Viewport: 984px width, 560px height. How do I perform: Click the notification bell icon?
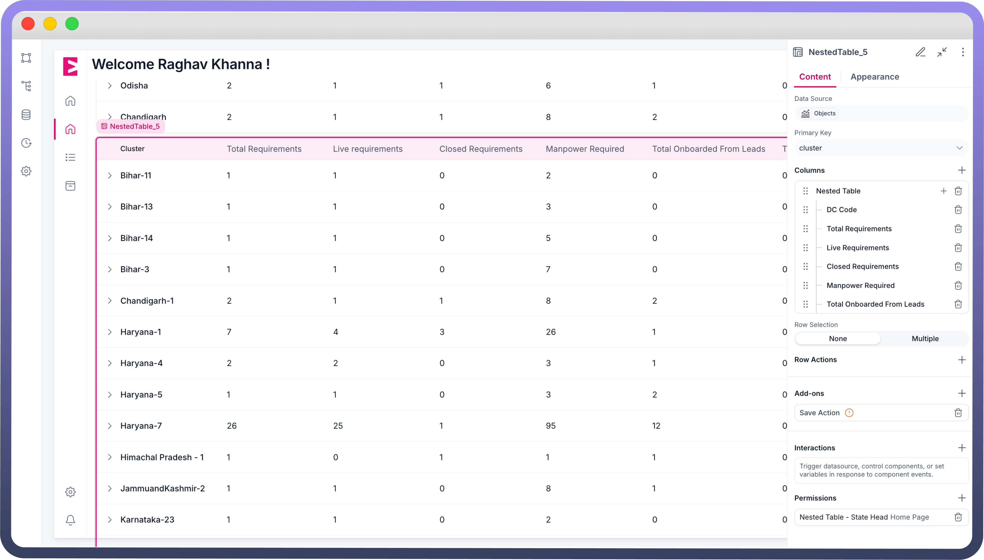pos(70,520)
